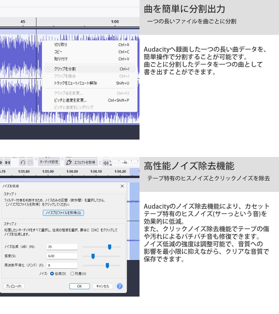Viewport: 279px width, 314px height.
Task: Choose 切り取り in the context menu
Action: pyautogui.click(x=61, y=45)
